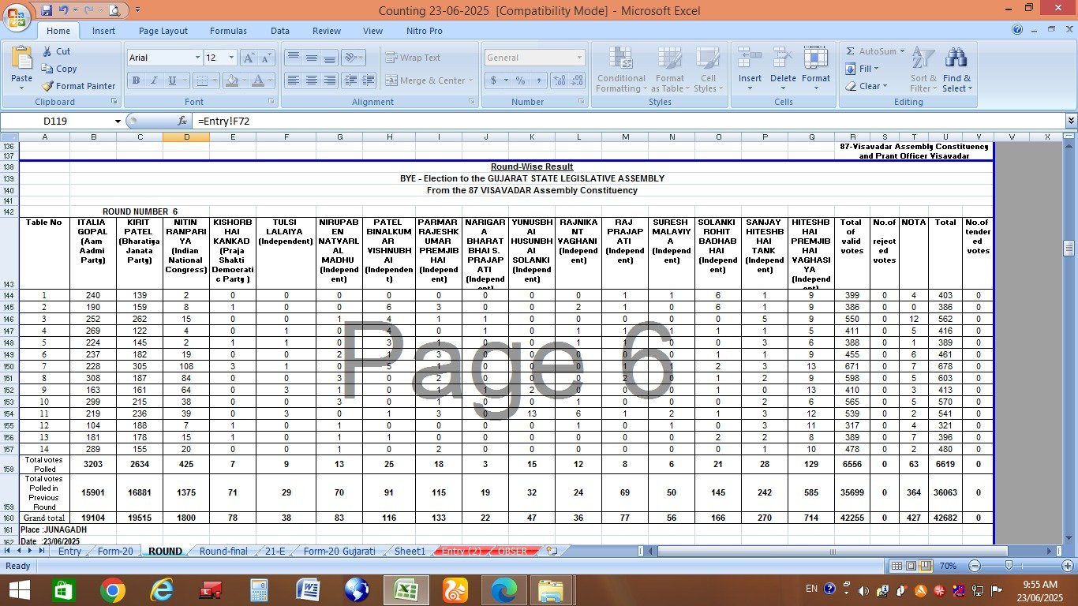Viewport: 1078px width, 606px height.
Task: Open the number format dropdown
Action: (579, 58)
